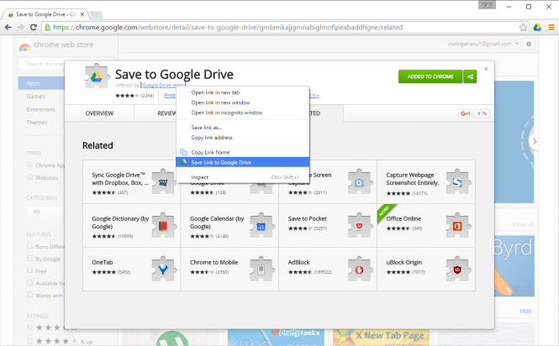Click the Office Online icon
Viewport: 559px width, 346px height.
click(458, 226)
